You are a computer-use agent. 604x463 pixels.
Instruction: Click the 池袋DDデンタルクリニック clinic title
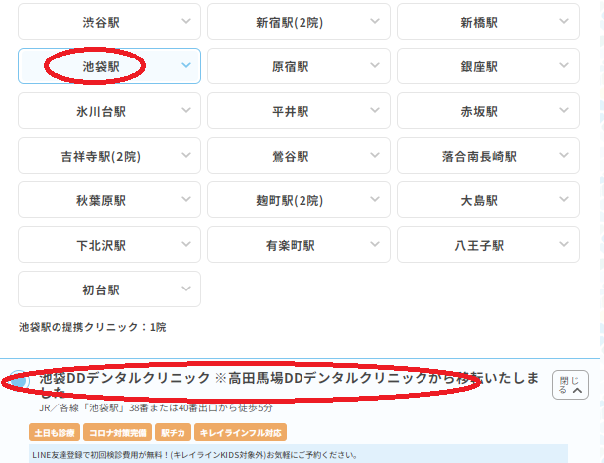pos(289,385)
